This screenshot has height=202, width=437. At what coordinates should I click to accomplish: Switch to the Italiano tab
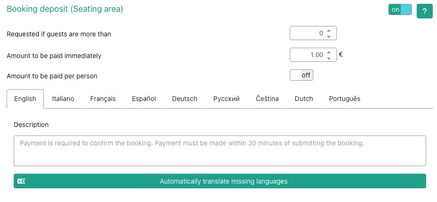63,99
